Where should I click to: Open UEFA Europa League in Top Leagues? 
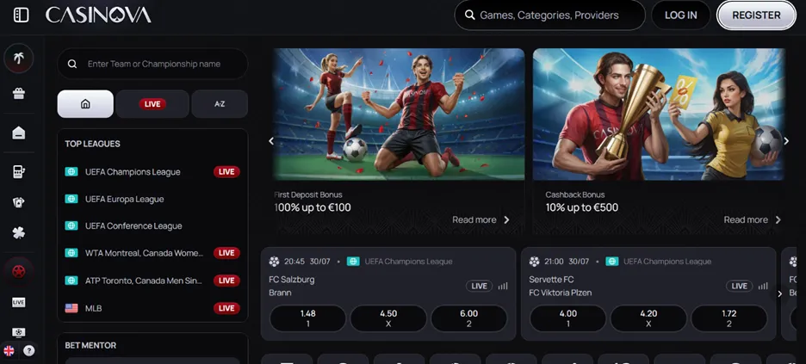pyautogui.click(x=124, y=199)
